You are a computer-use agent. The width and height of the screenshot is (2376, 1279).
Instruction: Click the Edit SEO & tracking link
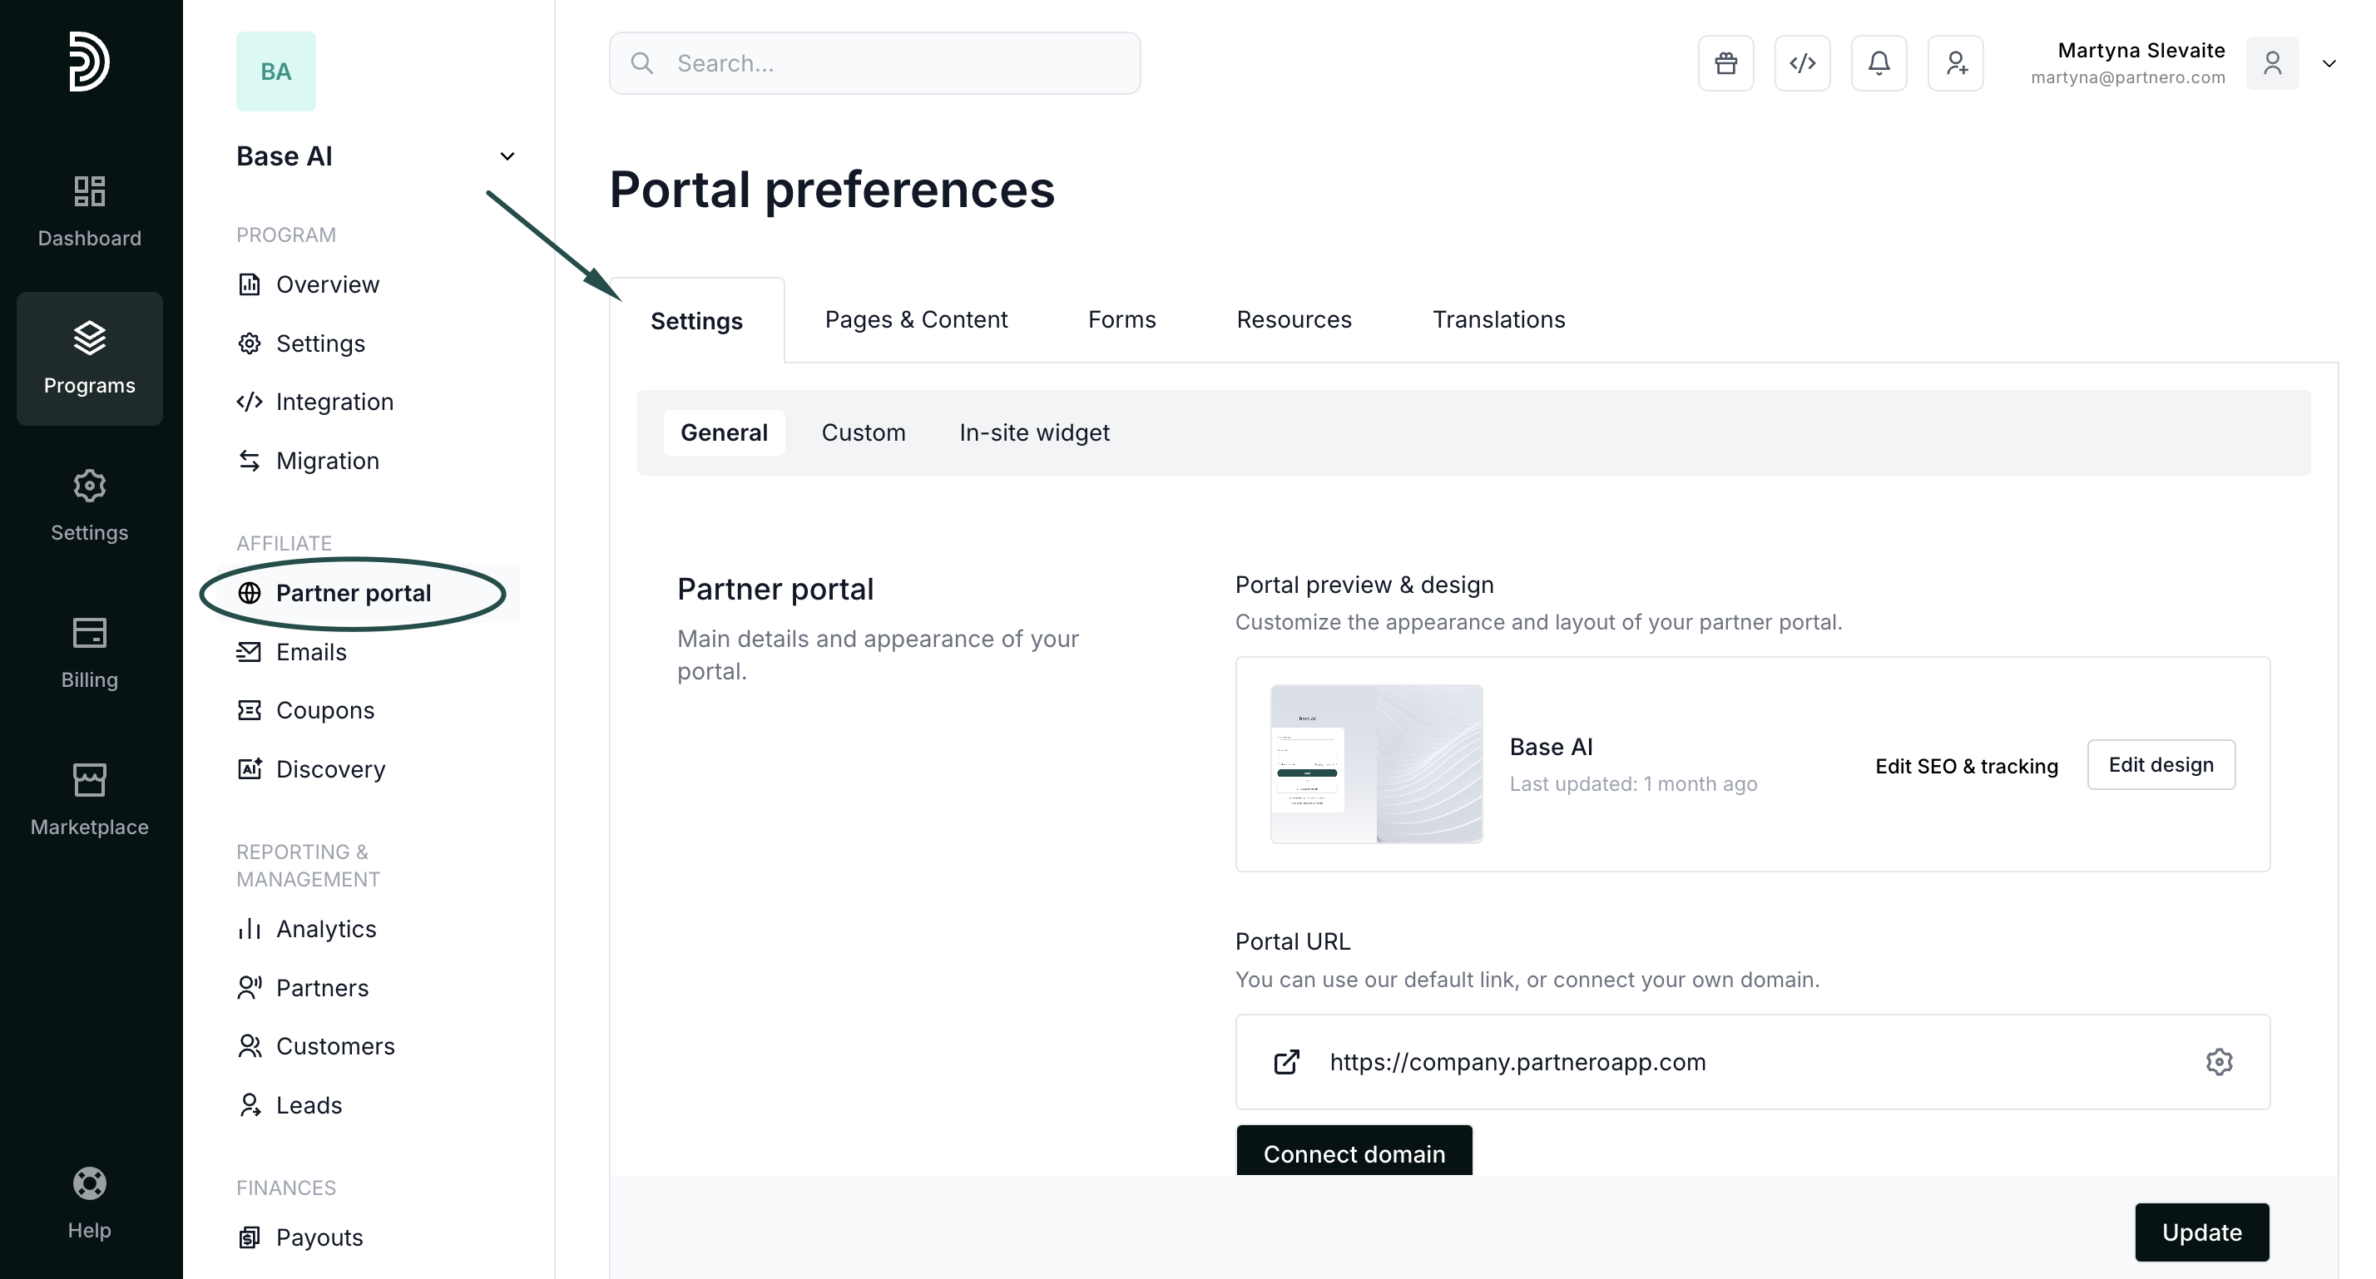coord(1966,766)
